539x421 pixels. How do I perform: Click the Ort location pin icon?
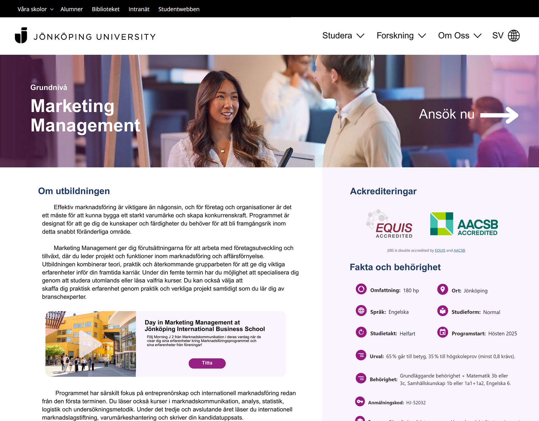(x=442, y=289)
